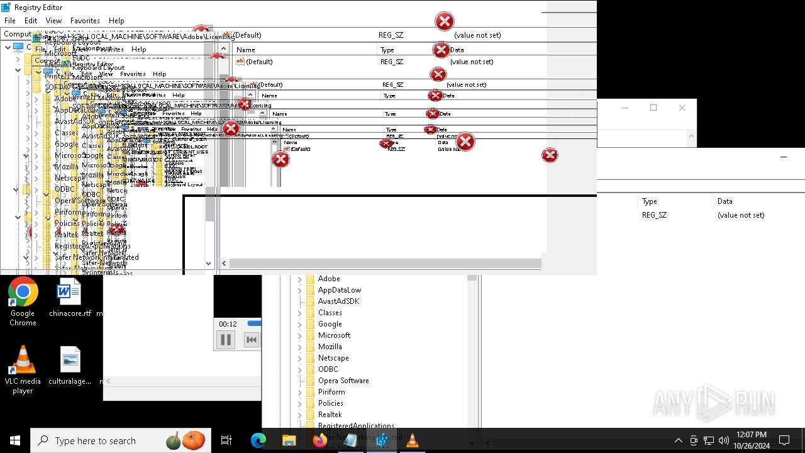Select the chinacore.rtf Word document icon
Screen dimensions: 805x453
point(70,298)
